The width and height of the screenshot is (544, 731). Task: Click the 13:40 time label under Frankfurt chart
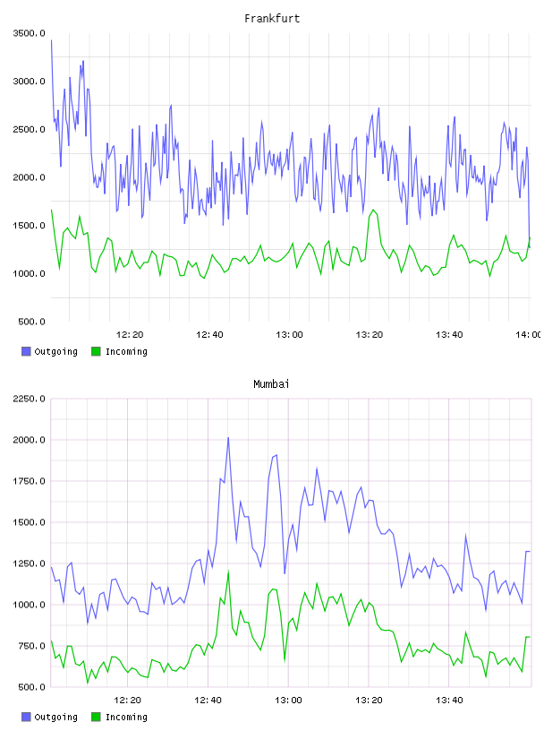(449, 335)
